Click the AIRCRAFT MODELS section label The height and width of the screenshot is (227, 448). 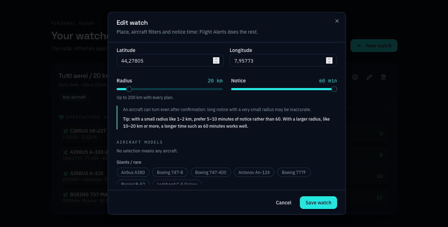pyautogui.click(x=140, y=142)
